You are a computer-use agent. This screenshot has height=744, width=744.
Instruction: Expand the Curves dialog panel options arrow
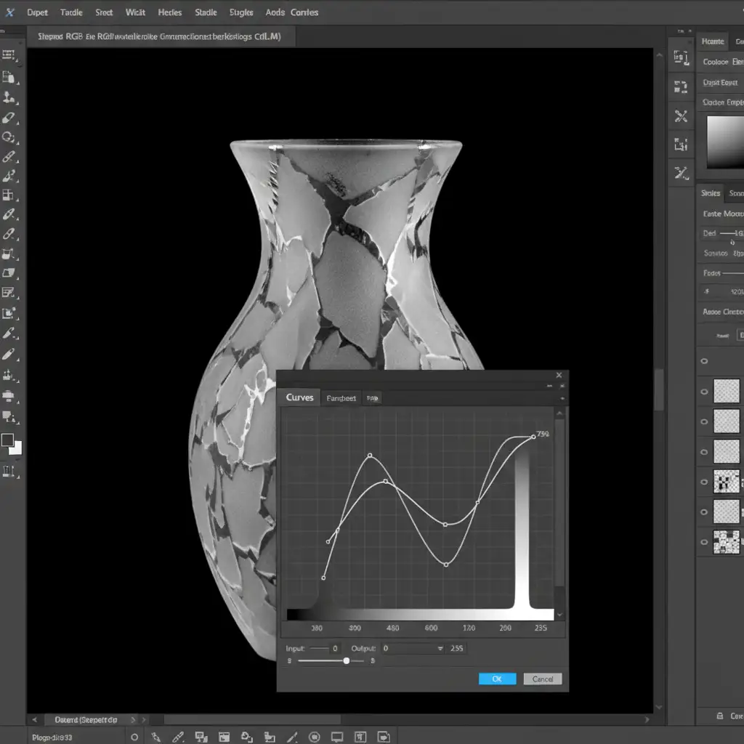pyautogui.click(x=562, y=398)
